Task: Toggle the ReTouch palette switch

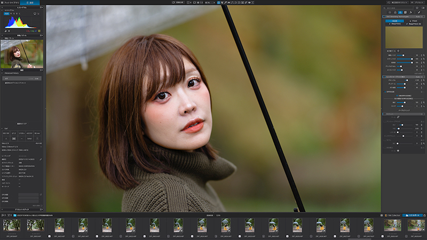Action: coord(384,114)
